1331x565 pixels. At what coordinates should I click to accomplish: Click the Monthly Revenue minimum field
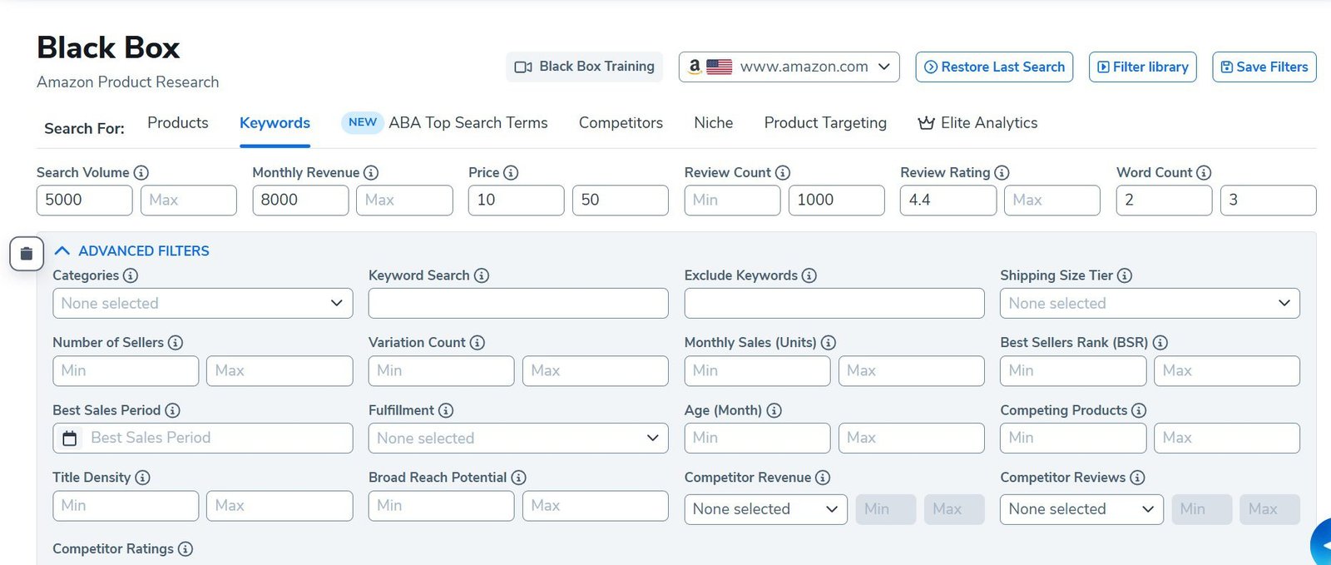click(300, 201)
